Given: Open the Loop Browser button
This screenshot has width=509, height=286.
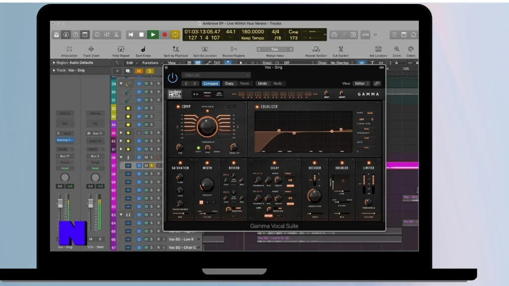Looking at the screenshot, I should click(414, 35).
